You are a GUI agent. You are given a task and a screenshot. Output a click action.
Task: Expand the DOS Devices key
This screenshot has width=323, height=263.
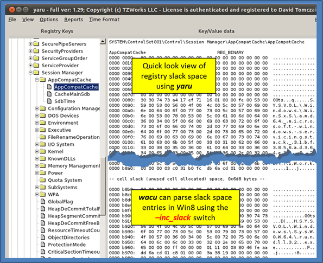37,116
